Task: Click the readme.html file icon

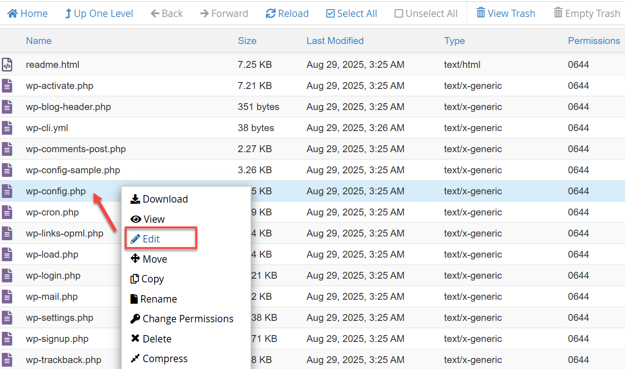Action: (7, 65)
